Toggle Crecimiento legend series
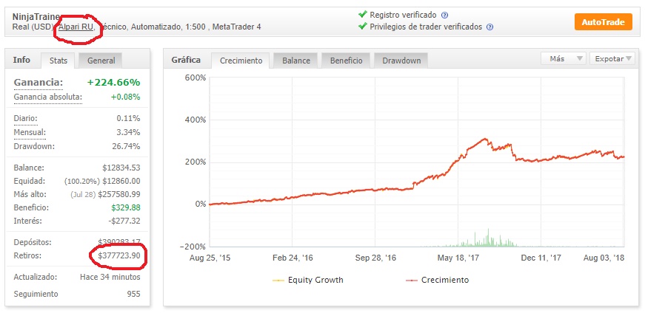Screen dimensions: 645x313 (437, 281)
